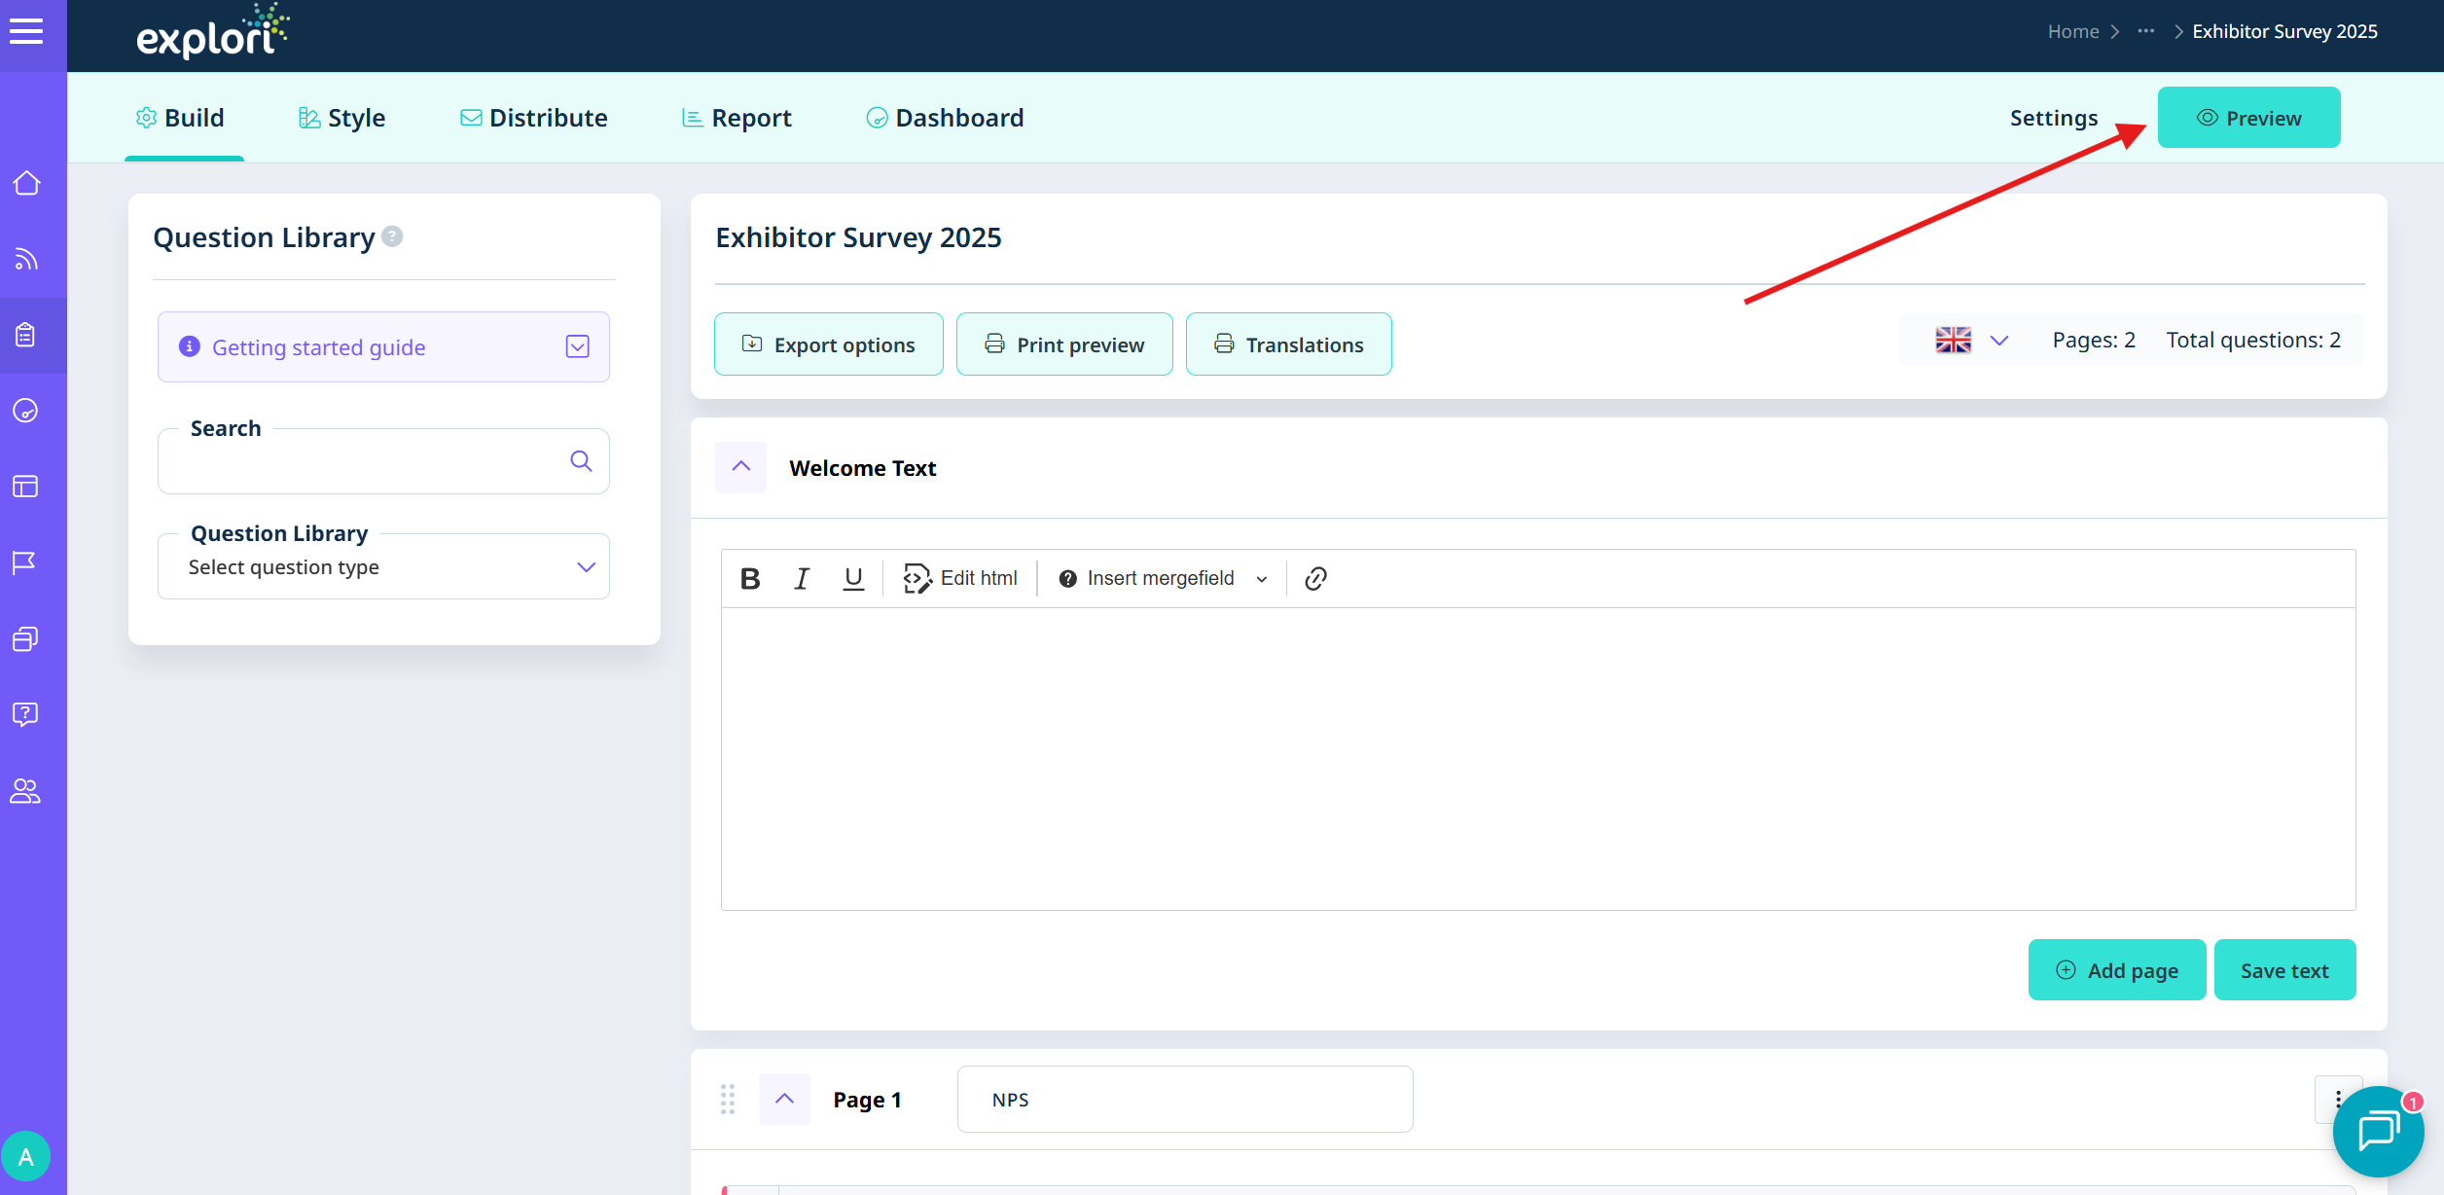Open the hamburger menu icon
Screen dimensions: 2444x1195
pyautogui.click(x=26, y=32)
